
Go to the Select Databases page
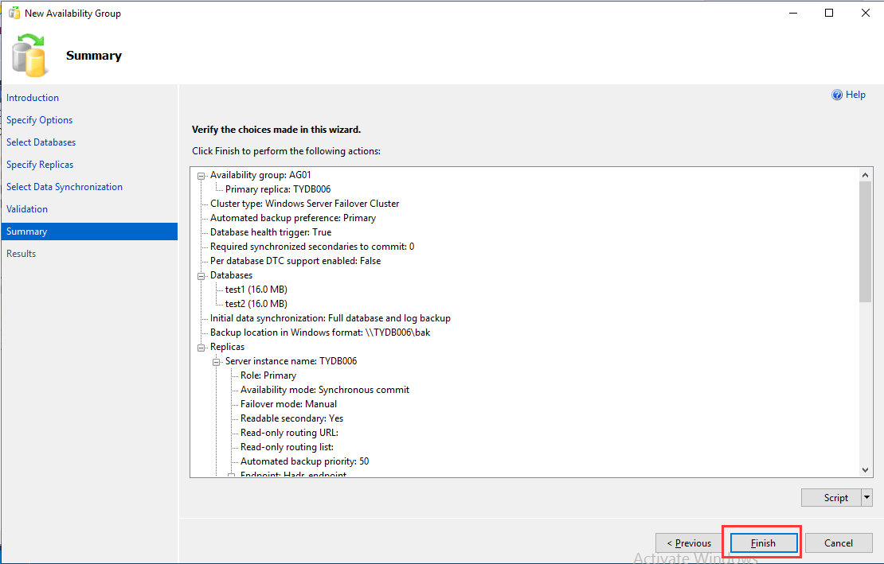tap(41, 142)
